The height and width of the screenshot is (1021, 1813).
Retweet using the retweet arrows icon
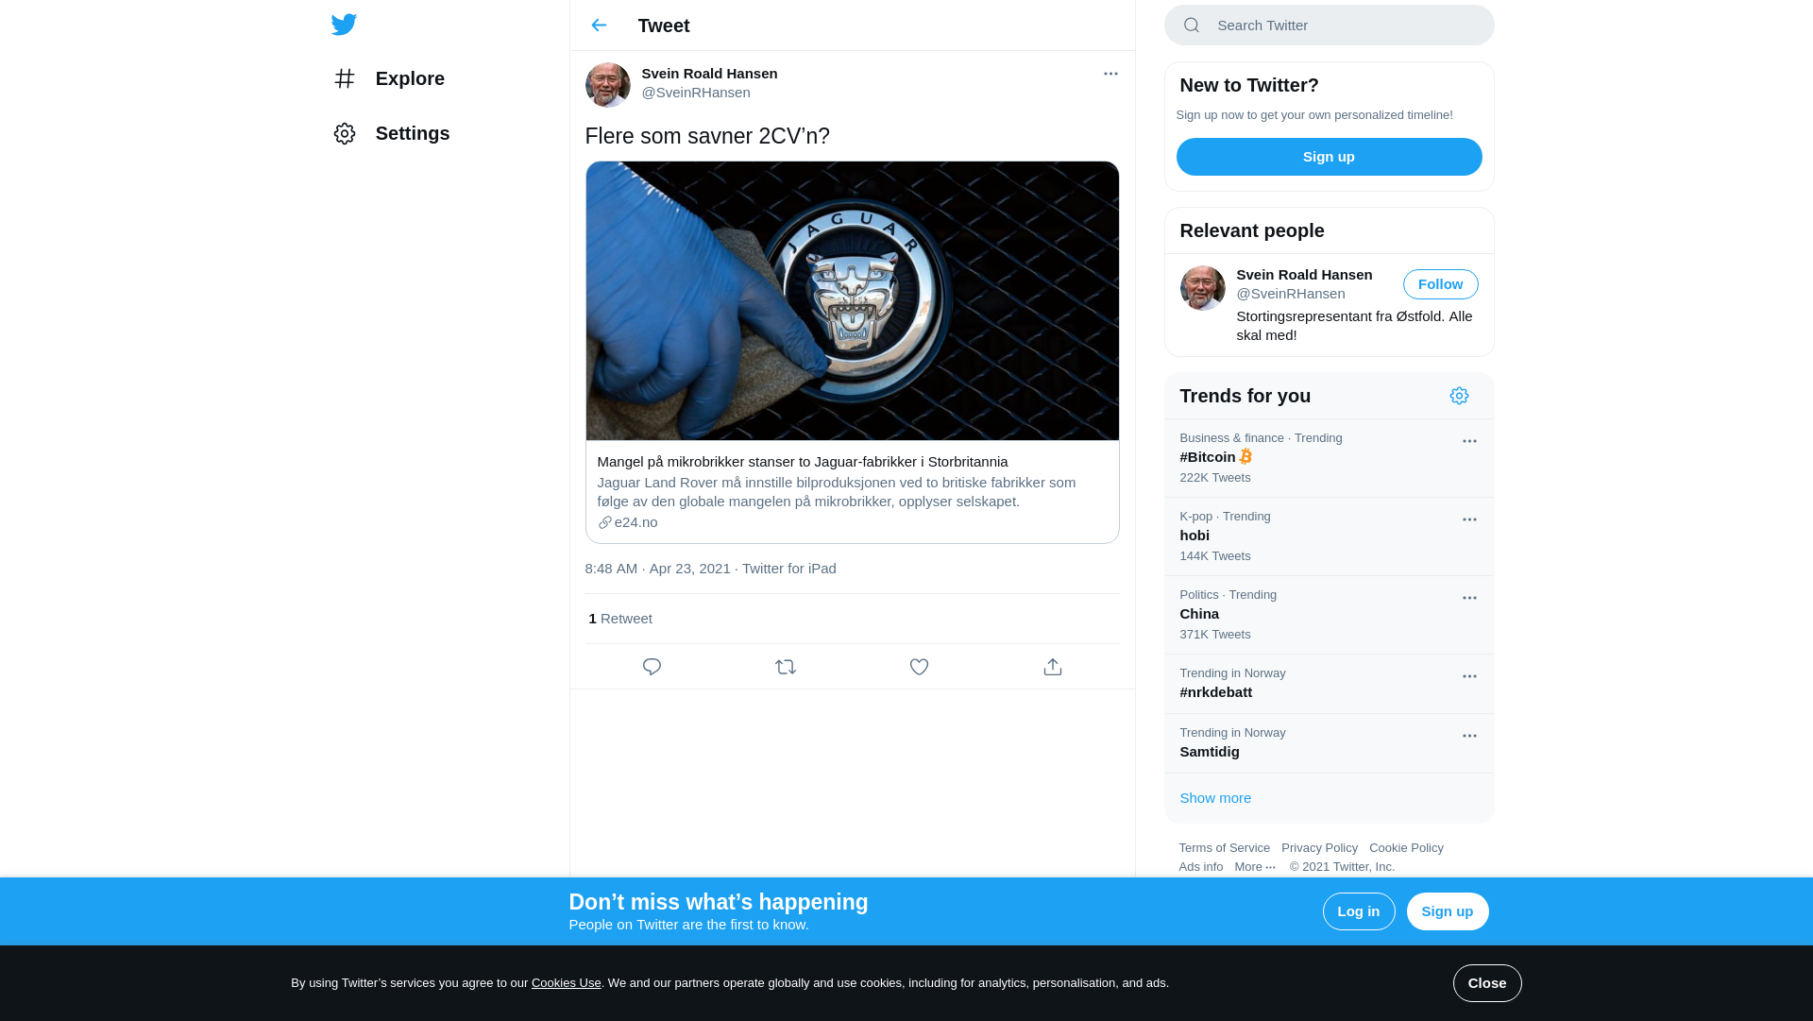pos(786,667)
